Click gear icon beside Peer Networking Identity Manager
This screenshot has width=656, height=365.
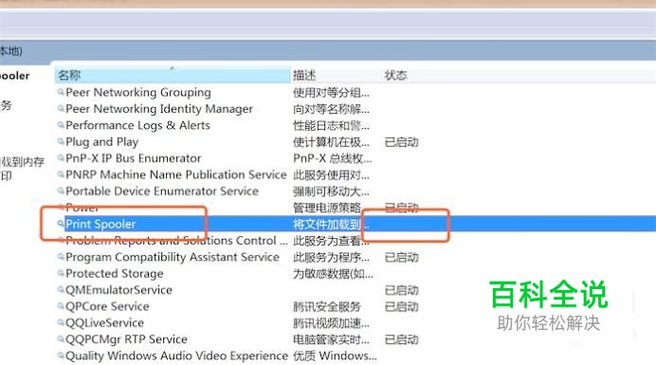[61, 109]
